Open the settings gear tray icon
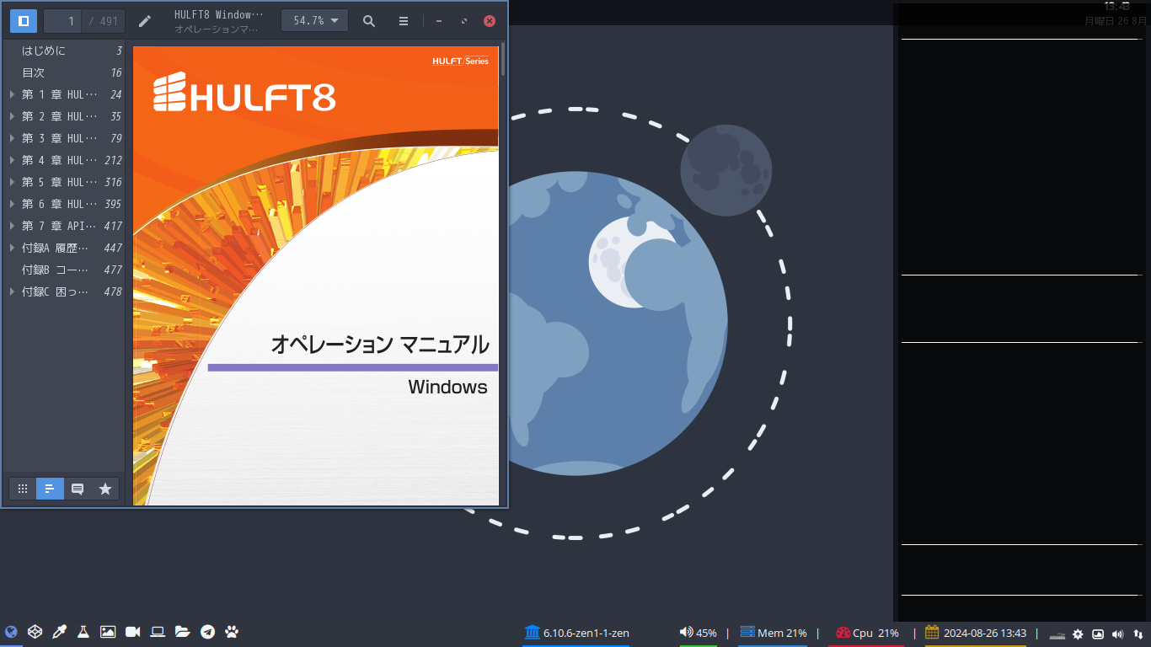The height and width of the screenshot is (647, 1151). tap(1078, 634)
